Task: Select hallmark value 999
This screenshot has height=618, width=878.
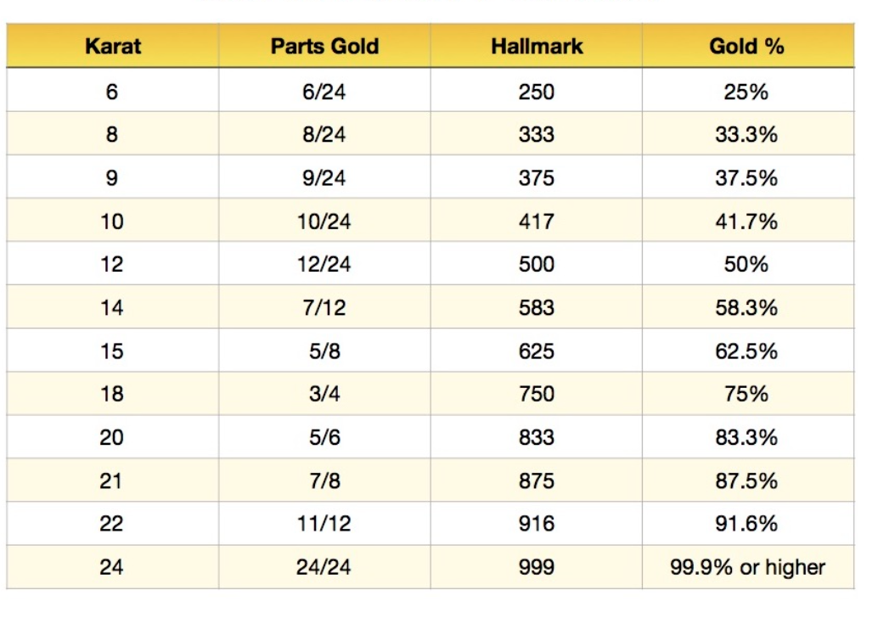Action: click(x=537, y=567)
